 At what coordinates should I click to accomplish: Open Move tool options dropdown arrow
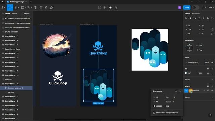[x=12, y=8]
